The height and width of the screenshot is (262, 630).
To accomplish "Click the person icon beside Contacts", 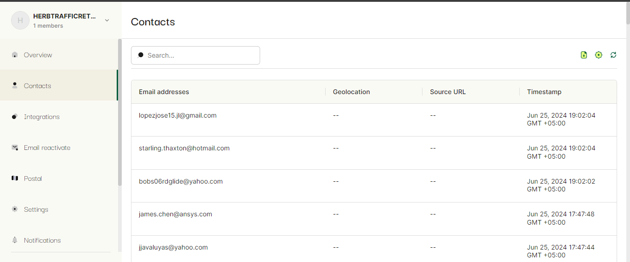I will 15,85.
